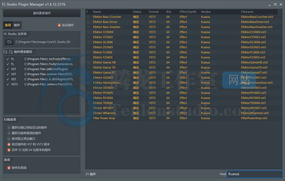Image resolution: width=285 pixels, height=181 pixels.
Task: Select Efektor Gainia TD plugin name
Action: [x=104, y=68]
